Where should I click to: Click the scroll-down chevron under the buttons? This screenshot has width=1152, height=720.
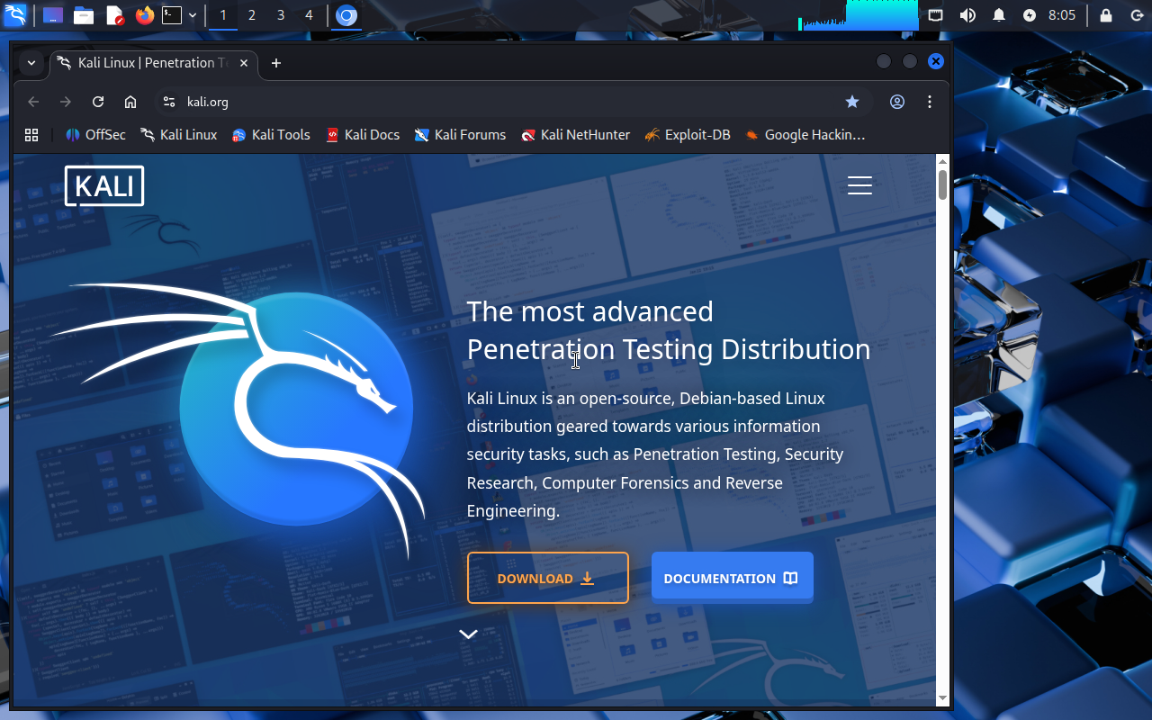tap(468, 634)
